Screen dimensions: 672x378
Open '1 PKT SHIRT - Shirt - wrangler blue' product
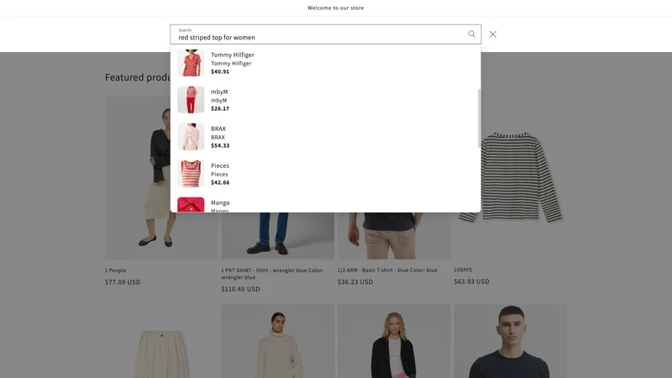(x=272, y=274)
